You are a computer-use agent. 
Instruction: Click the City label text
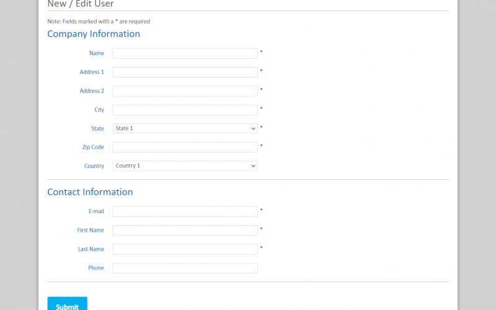click(99, 110)
